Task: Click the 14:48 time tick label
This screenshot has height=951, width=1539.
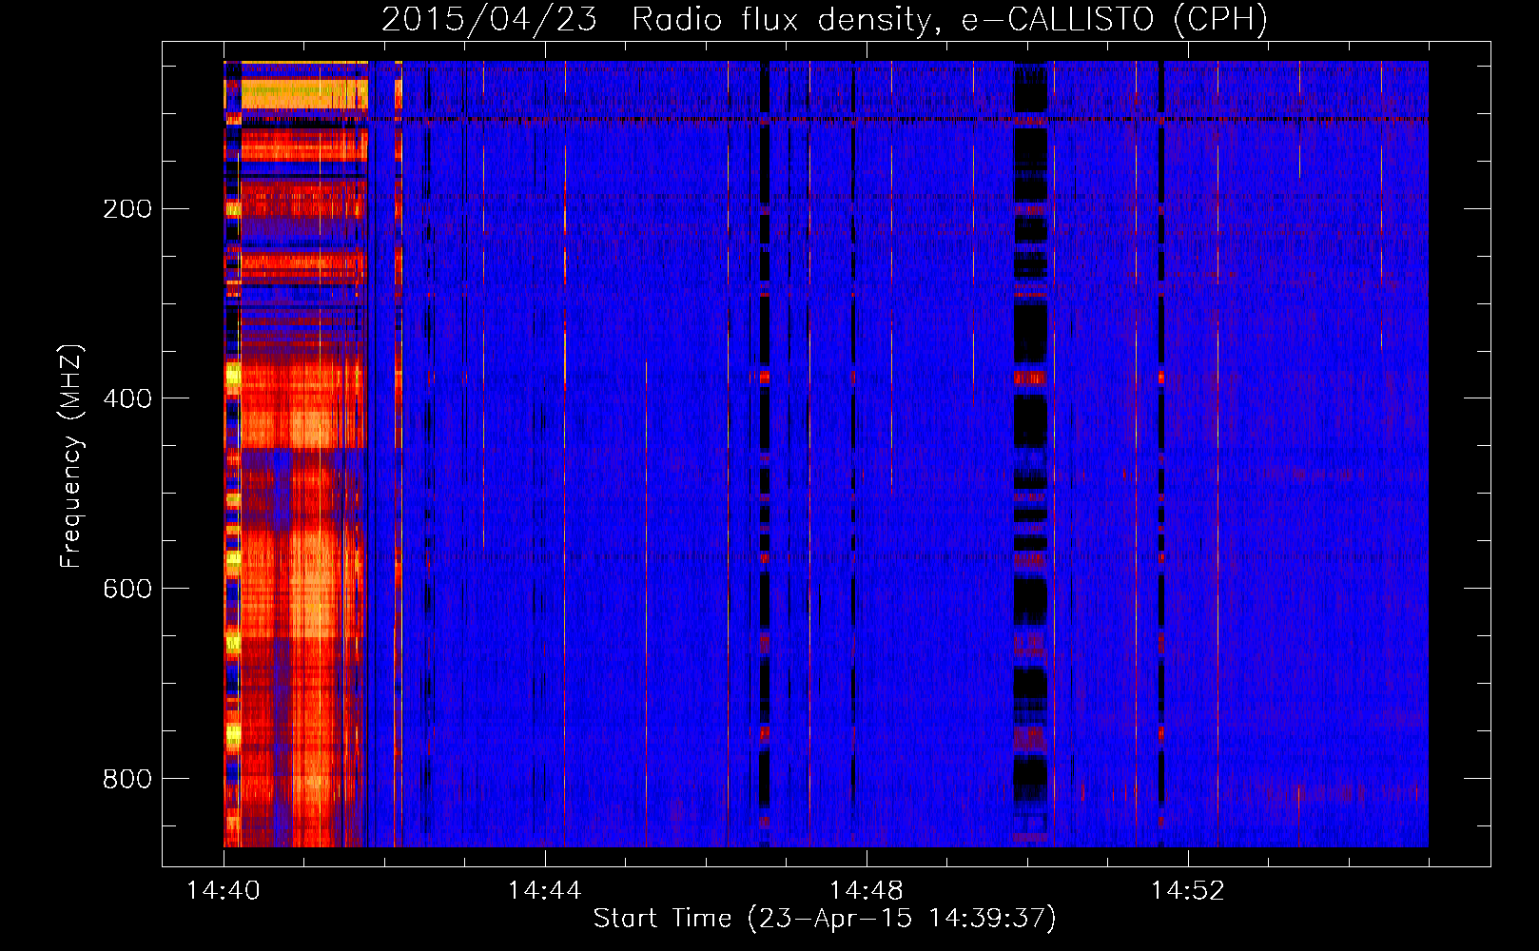Action: [x=867, y=891]
